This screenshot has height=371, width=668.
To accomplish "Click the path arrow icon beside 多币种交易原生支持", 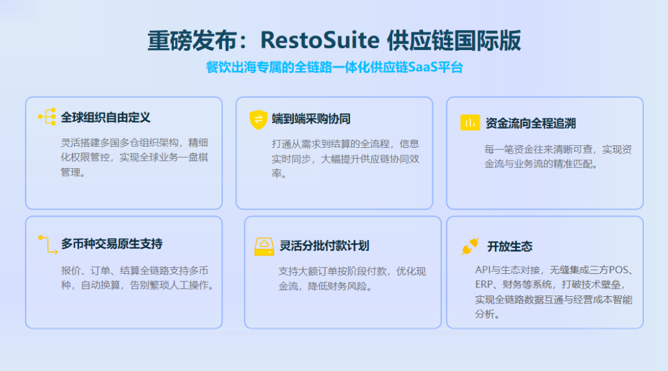I will [48, 244].
